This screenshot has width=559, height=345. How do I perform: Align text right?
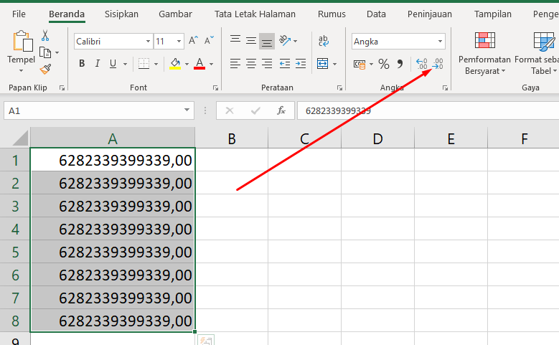tap(267, 64)
